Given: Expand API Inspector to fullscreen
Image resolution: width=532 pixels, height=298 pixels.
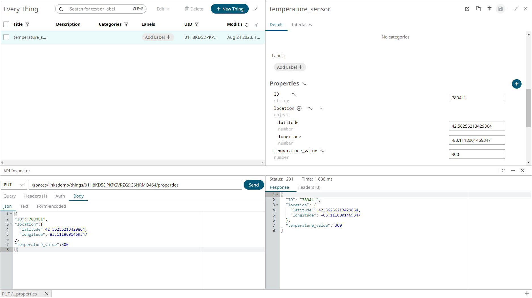Looking at the screenshot, I should [x=503, y=171].
